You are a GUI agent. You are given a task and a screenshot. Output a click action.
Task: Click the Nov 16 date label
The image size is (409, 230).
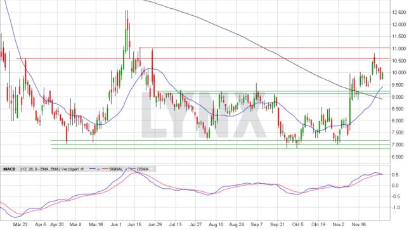pyautogui.click(x=359, y=224)
